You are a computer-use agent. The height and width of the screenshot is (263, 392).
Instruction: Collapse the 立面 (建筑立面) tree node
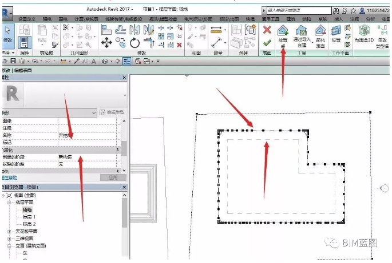click(9, 246)
